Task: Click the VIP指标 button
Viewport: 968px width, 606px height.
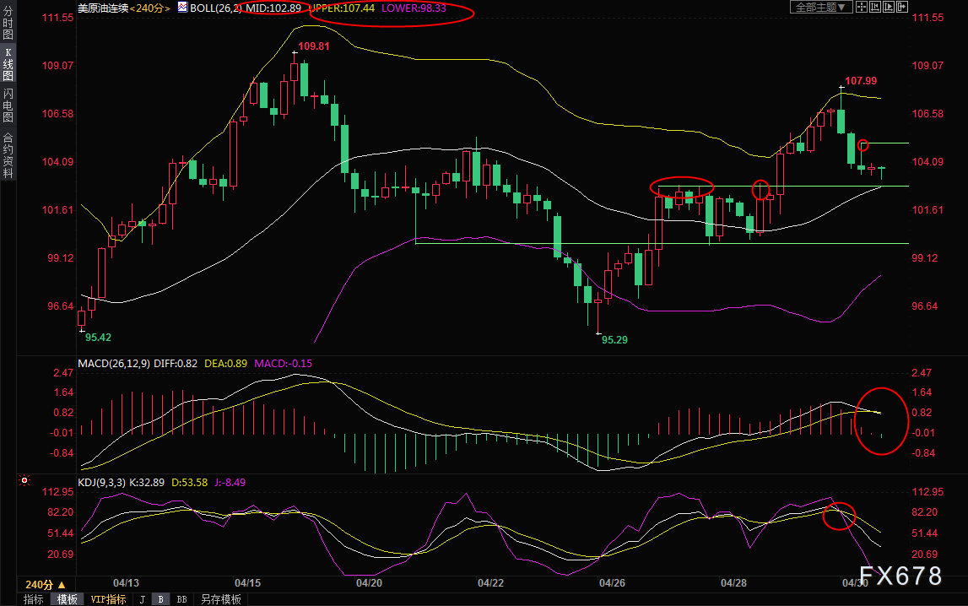Action: [108, 599]
